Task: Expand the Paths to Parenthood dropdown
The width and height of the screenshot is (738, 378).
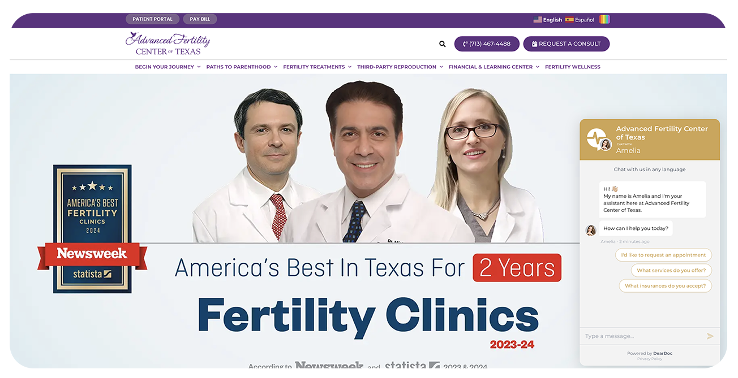Action: pos(242,67)
